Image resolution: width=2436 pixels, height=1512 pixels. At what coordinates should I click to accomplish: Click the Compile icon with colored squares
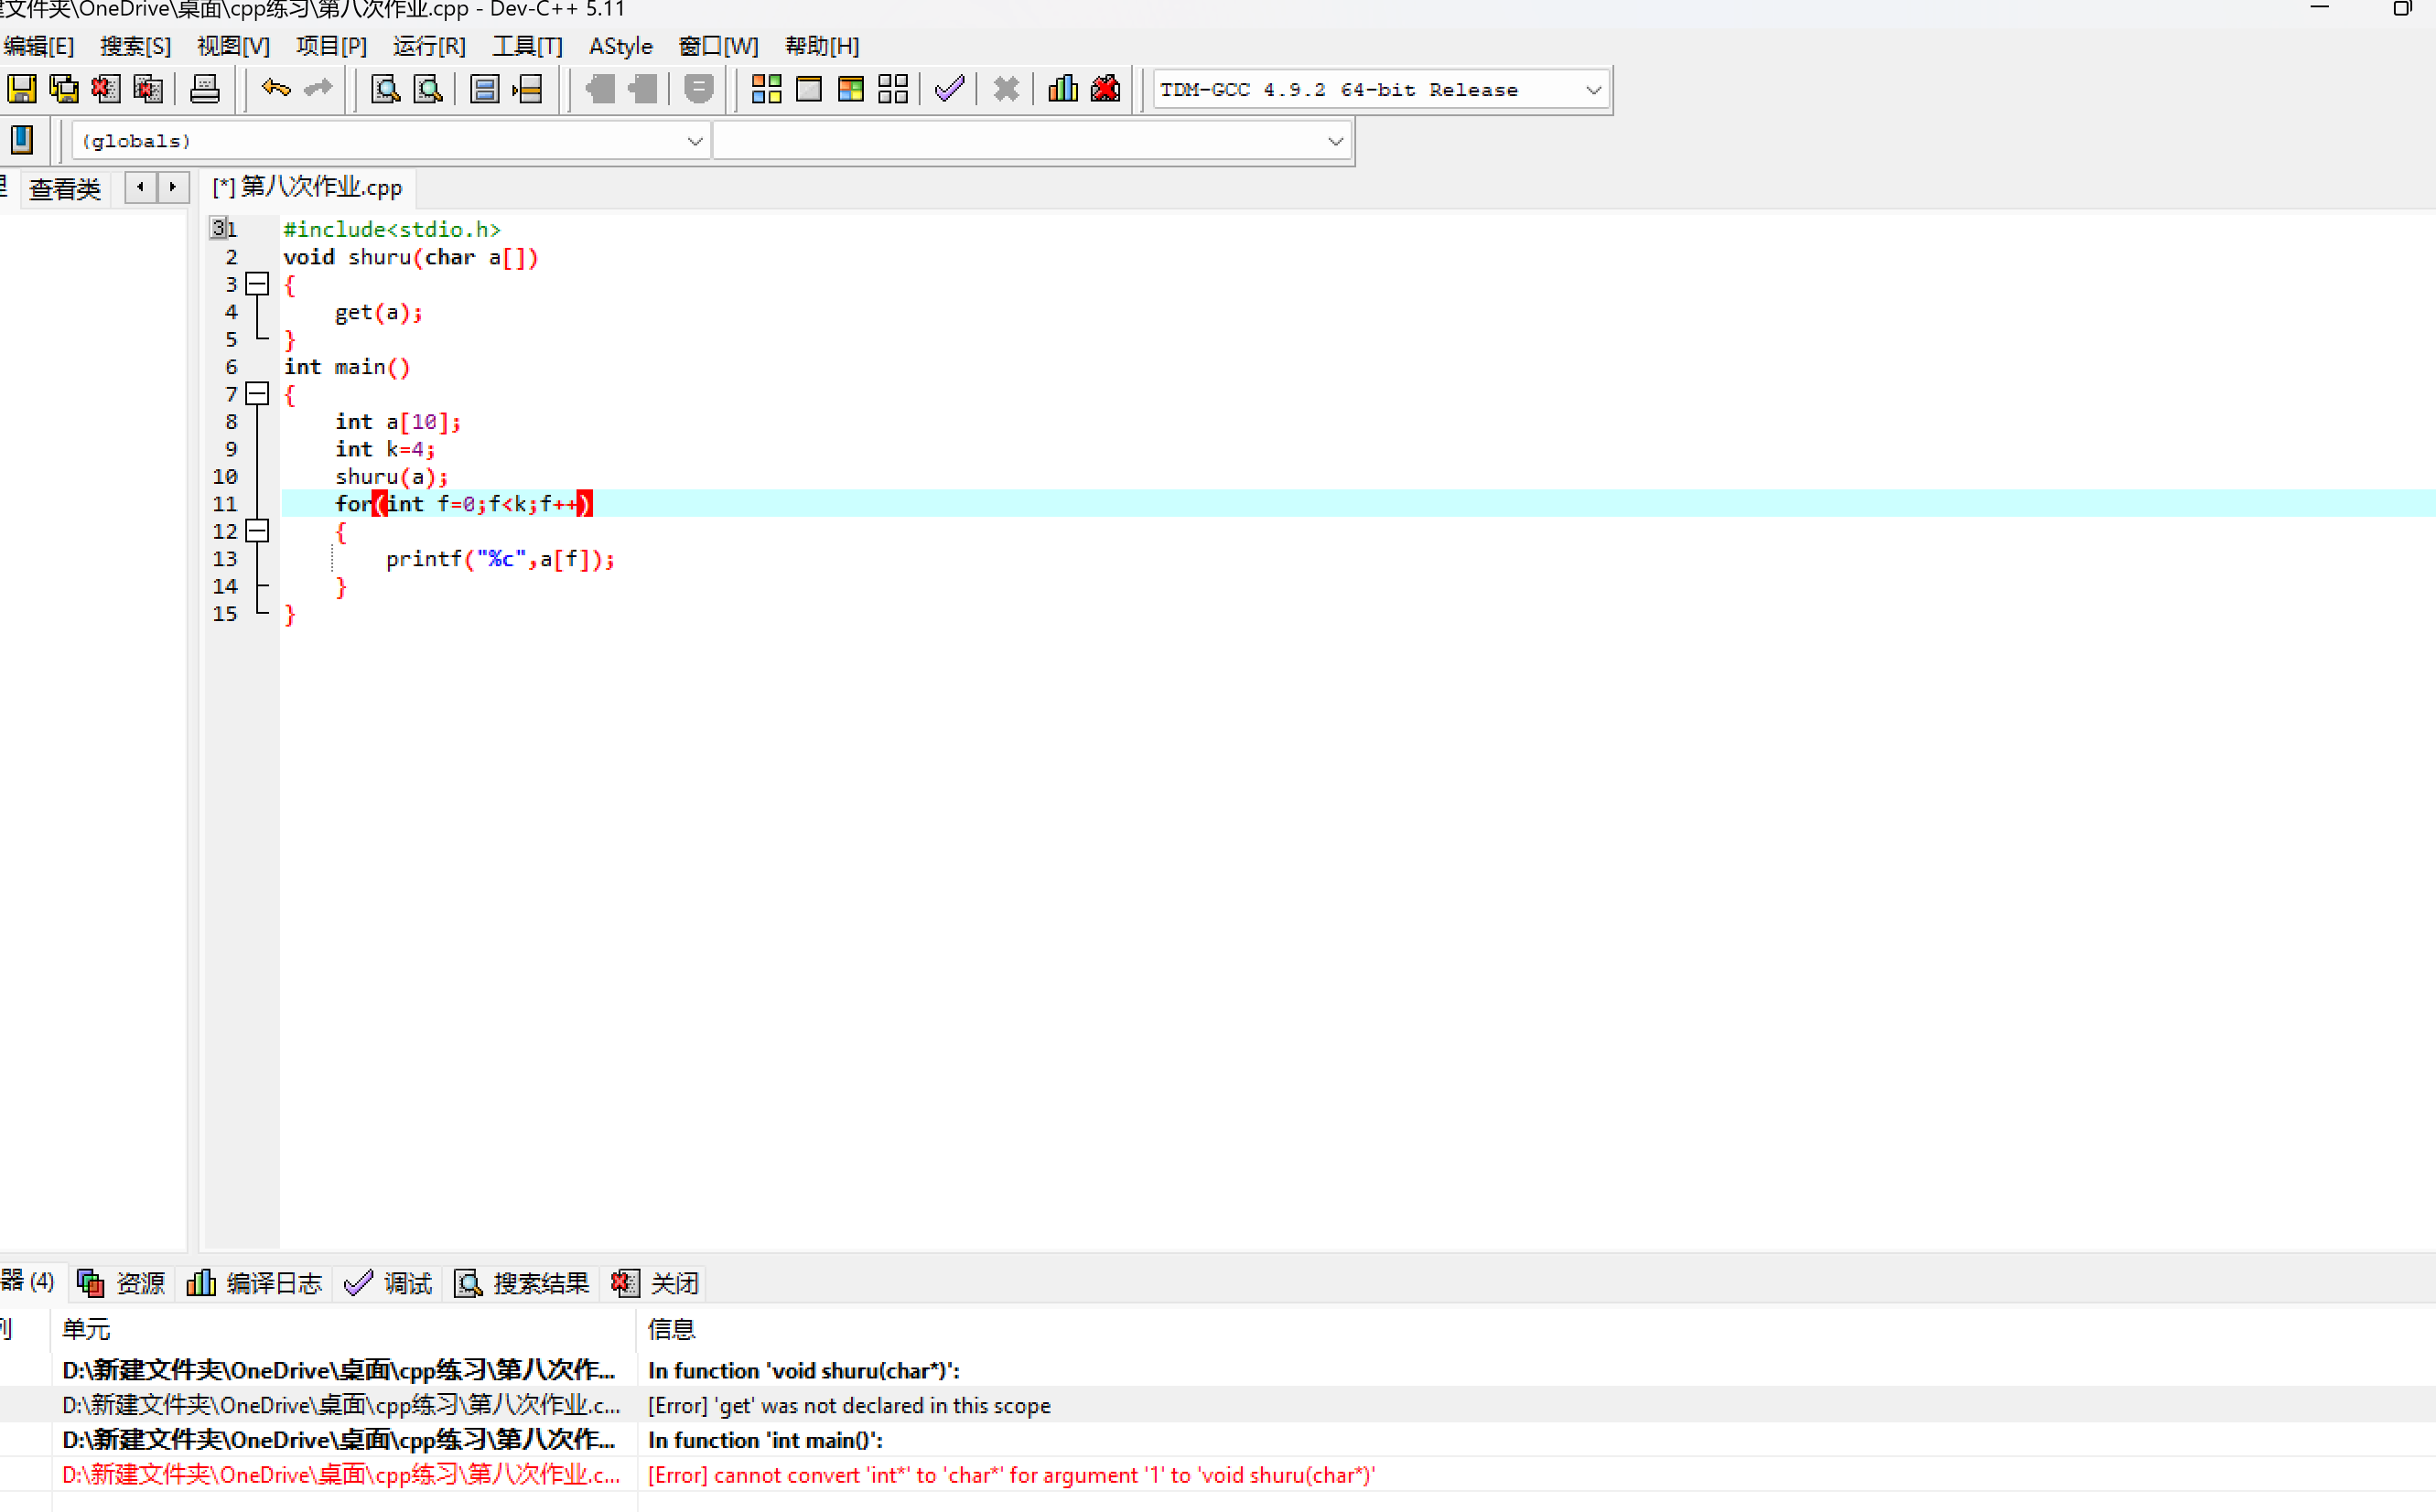coord(766,89)
